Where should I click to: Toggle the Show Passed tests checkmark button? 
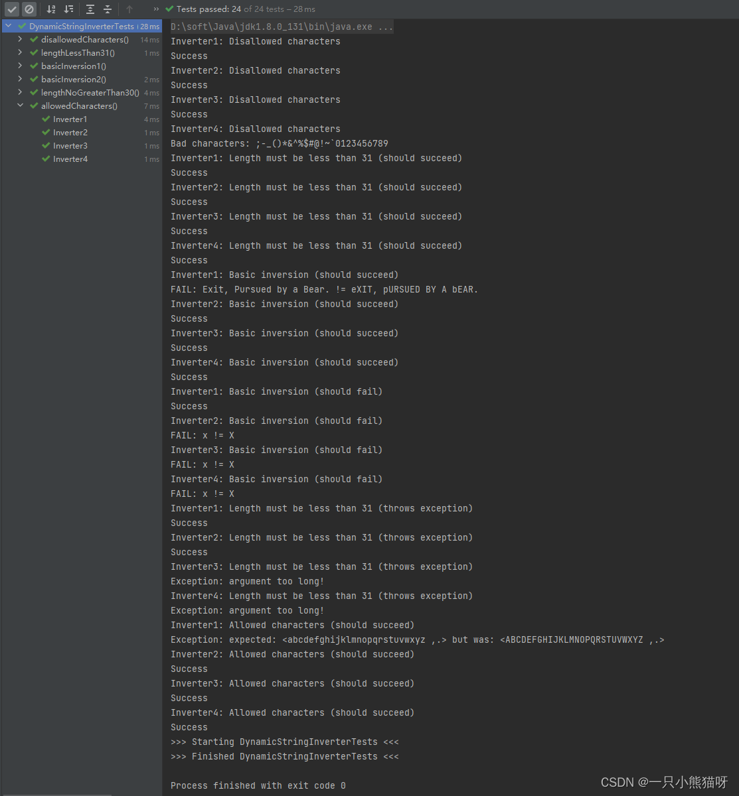pyautogui.click(x=12, y=9)
